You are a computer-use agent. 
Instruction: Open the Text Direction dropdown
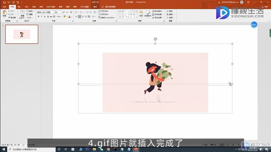pyautogui.click(x=104, y=11)
